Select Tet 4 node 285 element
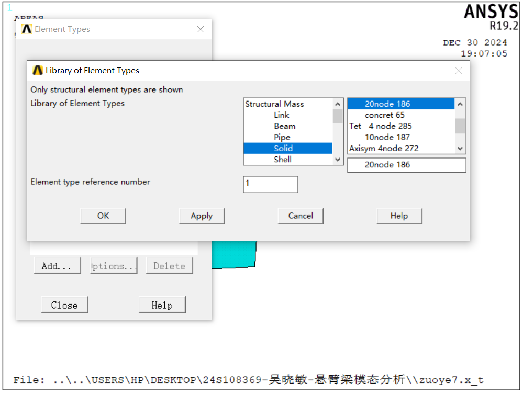 (x=401, y=126)
